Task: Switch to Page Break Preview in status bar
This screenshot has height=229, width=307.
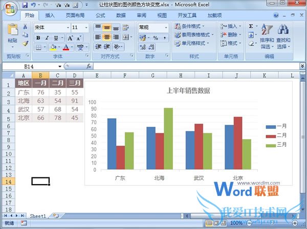Action: pyautogui.click(x=223, y=223)
